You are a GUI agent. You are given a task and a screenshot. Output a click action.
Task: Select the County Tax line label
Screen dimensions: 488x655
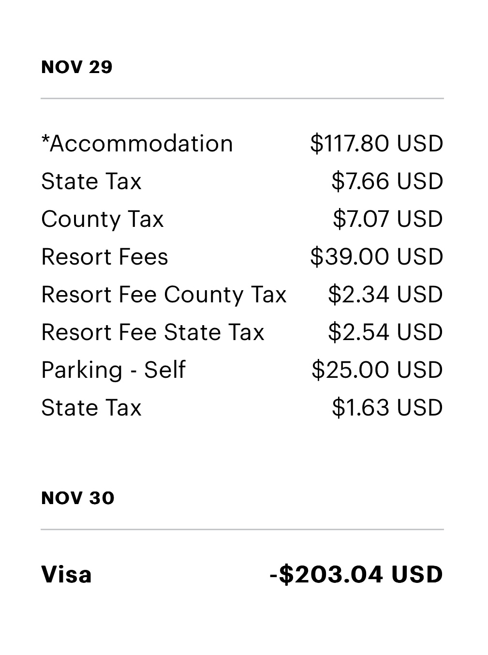[102, 219]
